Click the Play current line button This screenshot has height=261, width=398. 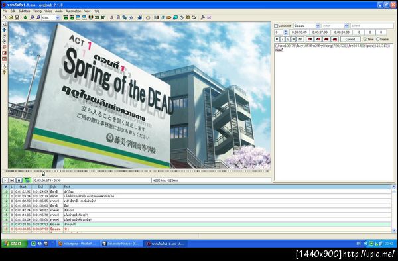coord(12,180)
